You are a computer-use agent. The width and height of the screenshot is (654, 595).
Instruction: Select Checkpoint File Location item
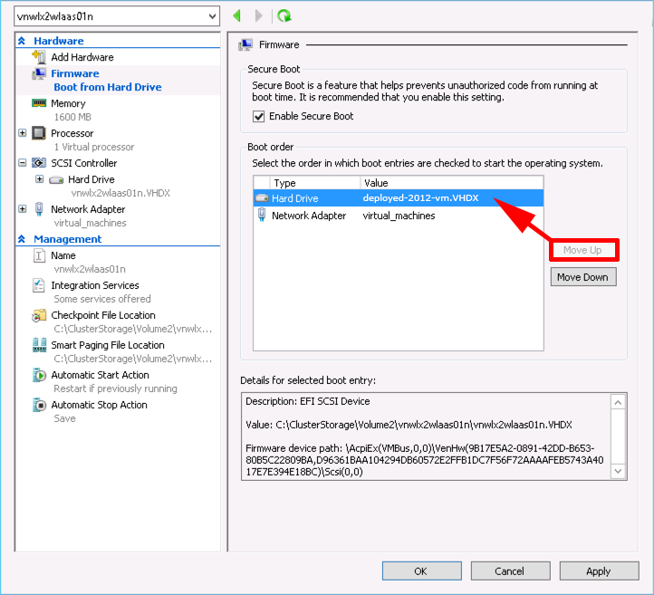click(x=103, y=315)
